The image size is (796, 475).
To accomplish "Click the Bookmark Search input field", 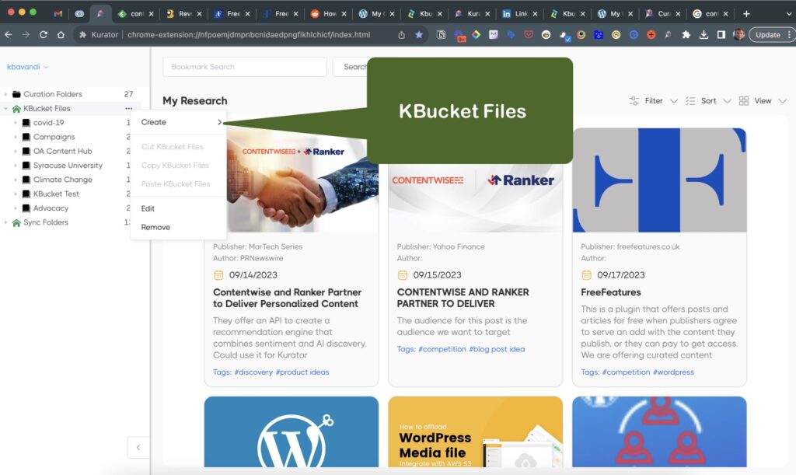I will (x=244, y=67).
